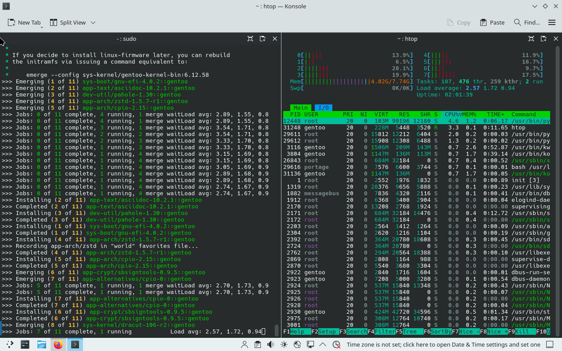Click the sudo pane scrollbar
The width and height of the screenshot is (562, 351).
(x=277, y=330)
